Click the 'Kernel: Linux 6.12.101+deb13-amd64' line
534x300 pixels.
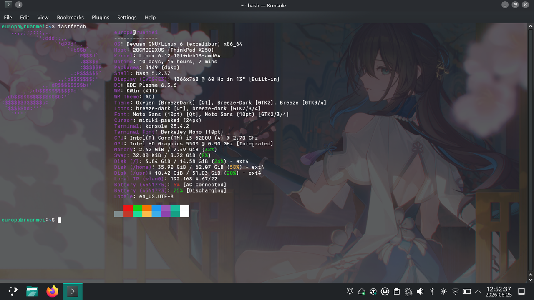point(167,55)
